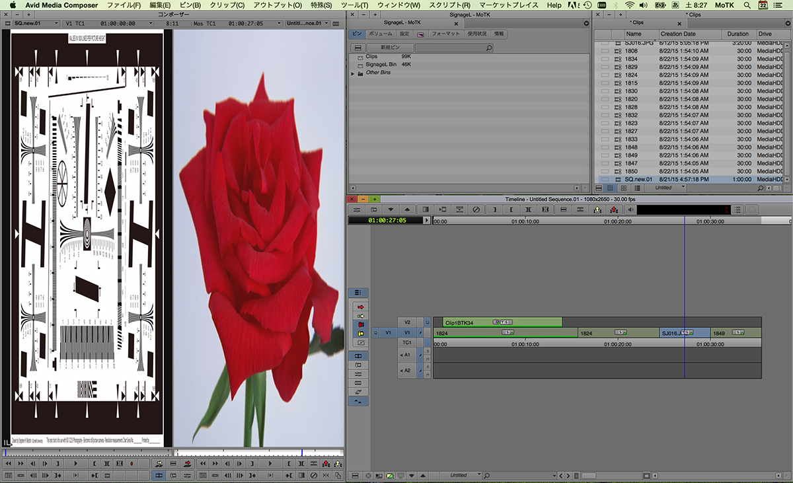Switch to the フォーマット tab

pyautogui.click(x=445, y=33)
